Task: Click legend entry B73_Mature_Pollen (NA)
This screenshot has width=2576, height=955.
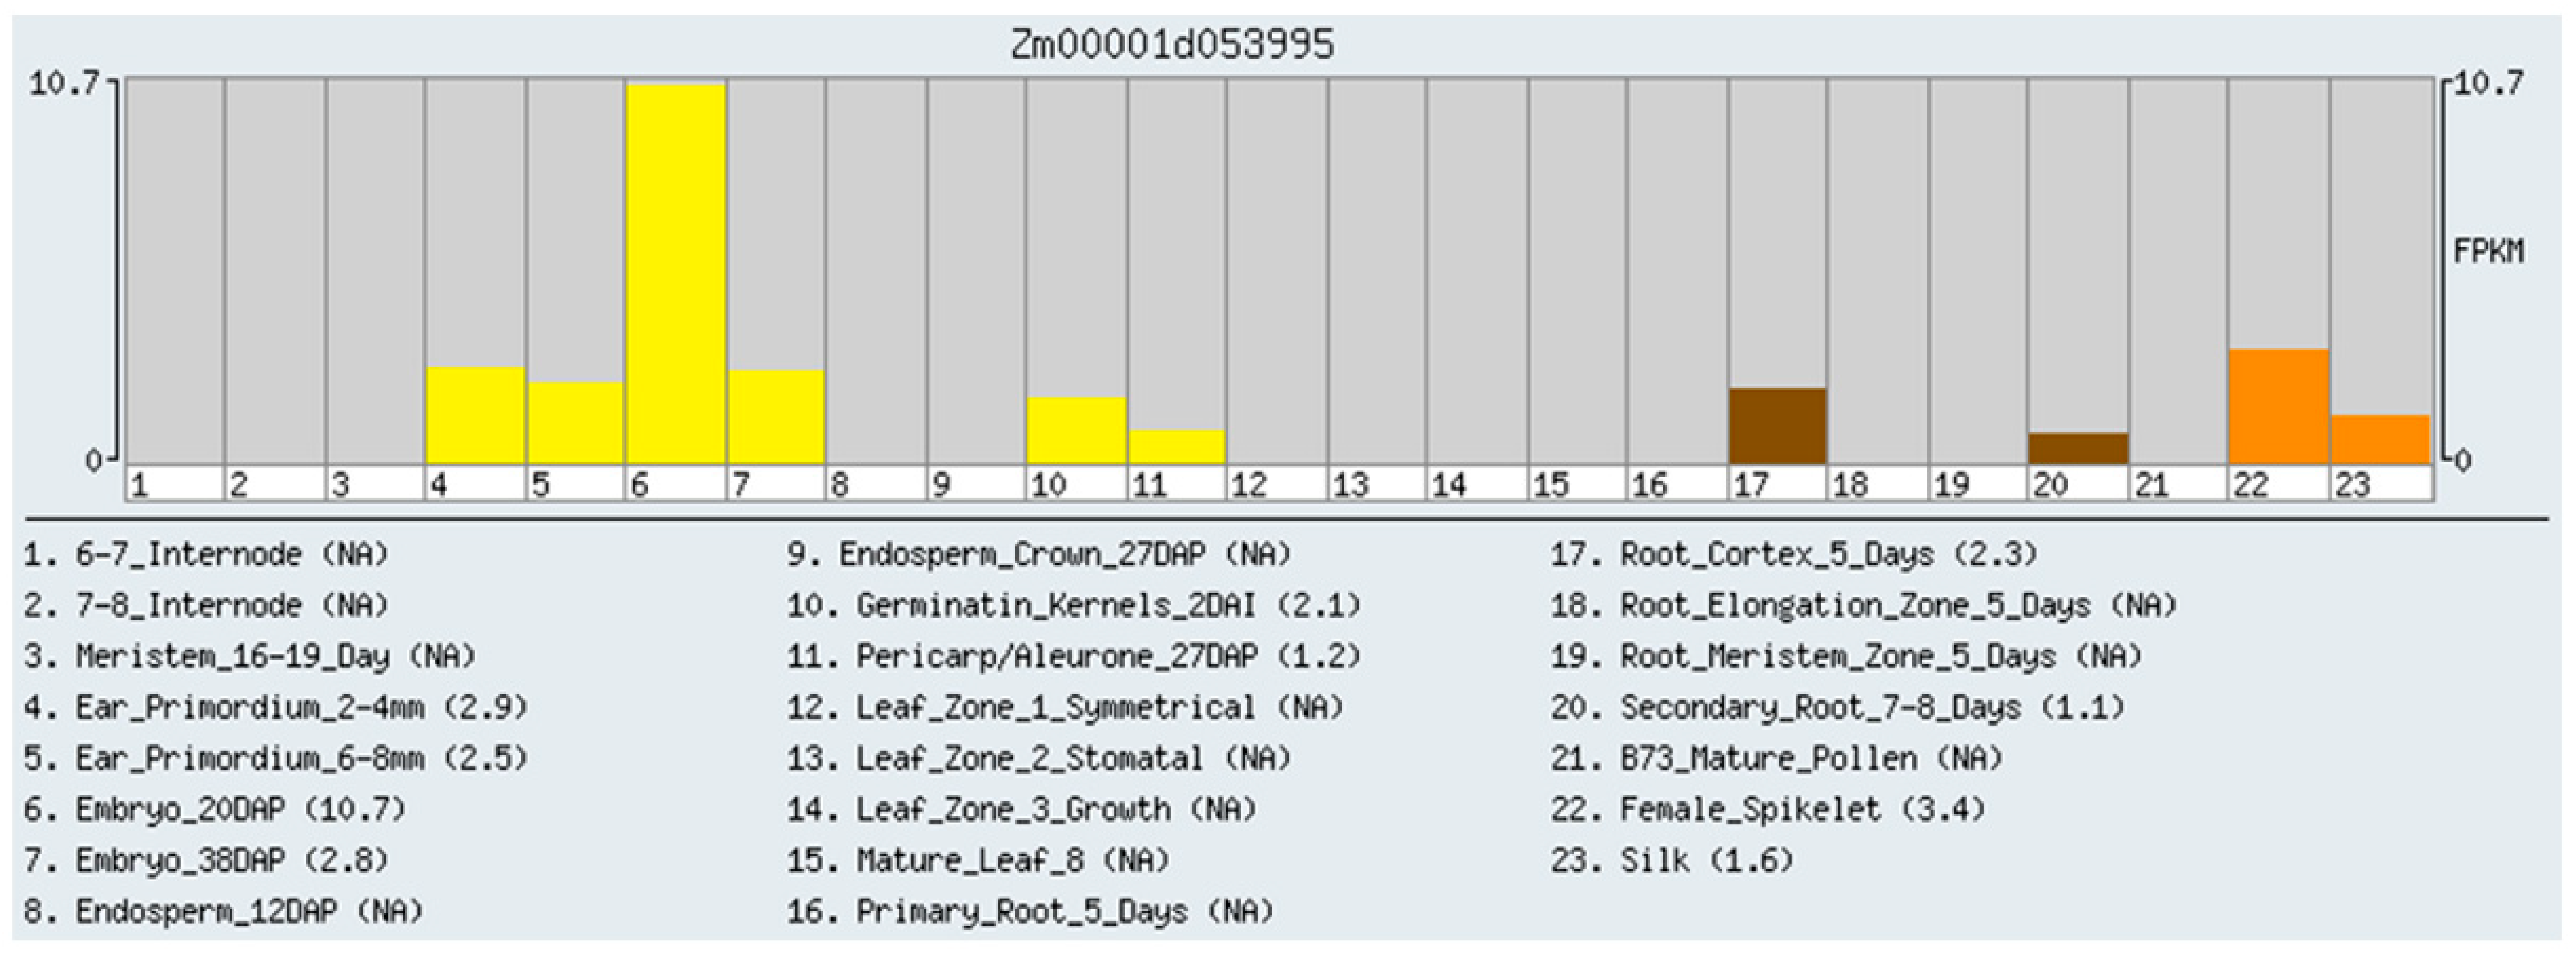Action: 1777,758
